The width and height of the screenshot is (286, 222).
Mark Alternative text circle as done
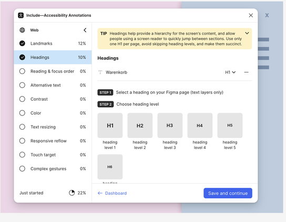(x=22, y=85)
